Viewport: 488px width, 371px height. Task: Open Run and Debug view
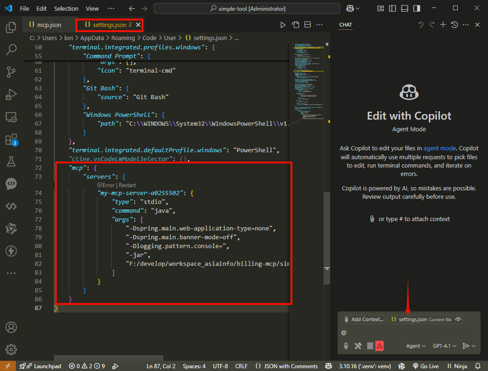pyautogui.click(x=11, y=95)
